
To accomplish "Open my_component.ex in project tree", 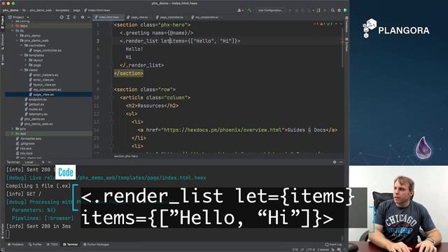I will click(47, 90).
